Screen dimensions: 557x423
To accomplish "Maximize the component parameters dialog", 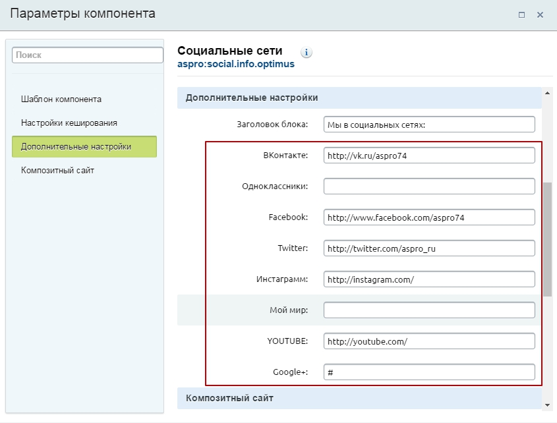I will 521,14.
